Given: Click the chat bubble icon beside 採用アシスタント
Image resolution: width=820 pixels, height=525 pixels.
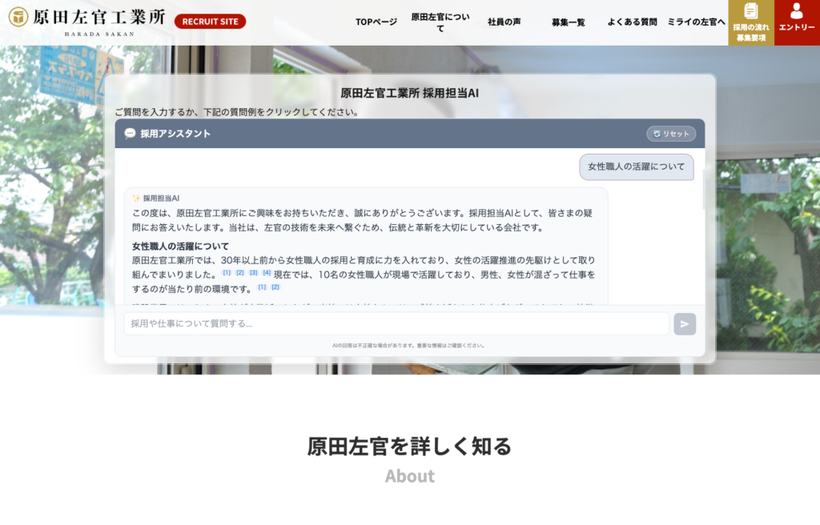Looking at the screenshot, I should click(130, 134).
